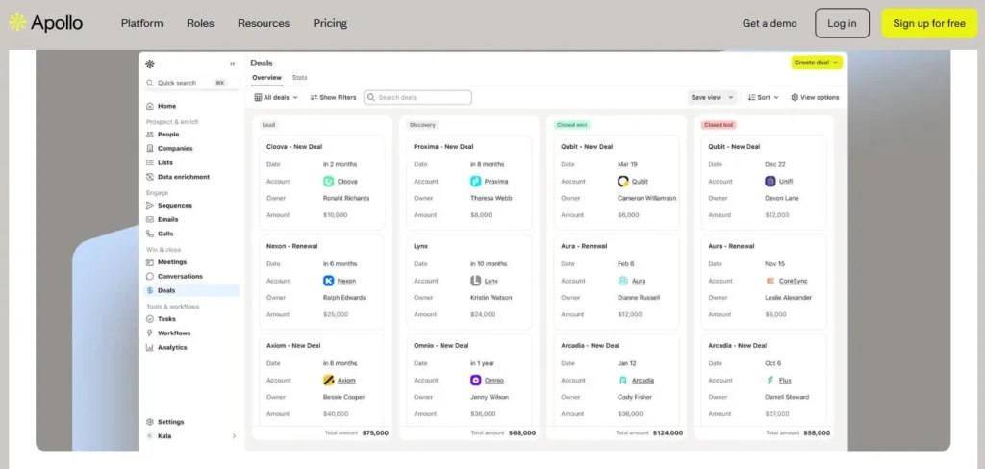Open the All deals dropdown
The image size is (985, 469).
click(276, 97)
